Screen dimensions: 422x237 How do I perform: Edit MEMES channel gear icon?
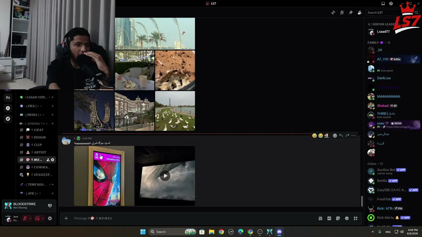pos(52,160)
